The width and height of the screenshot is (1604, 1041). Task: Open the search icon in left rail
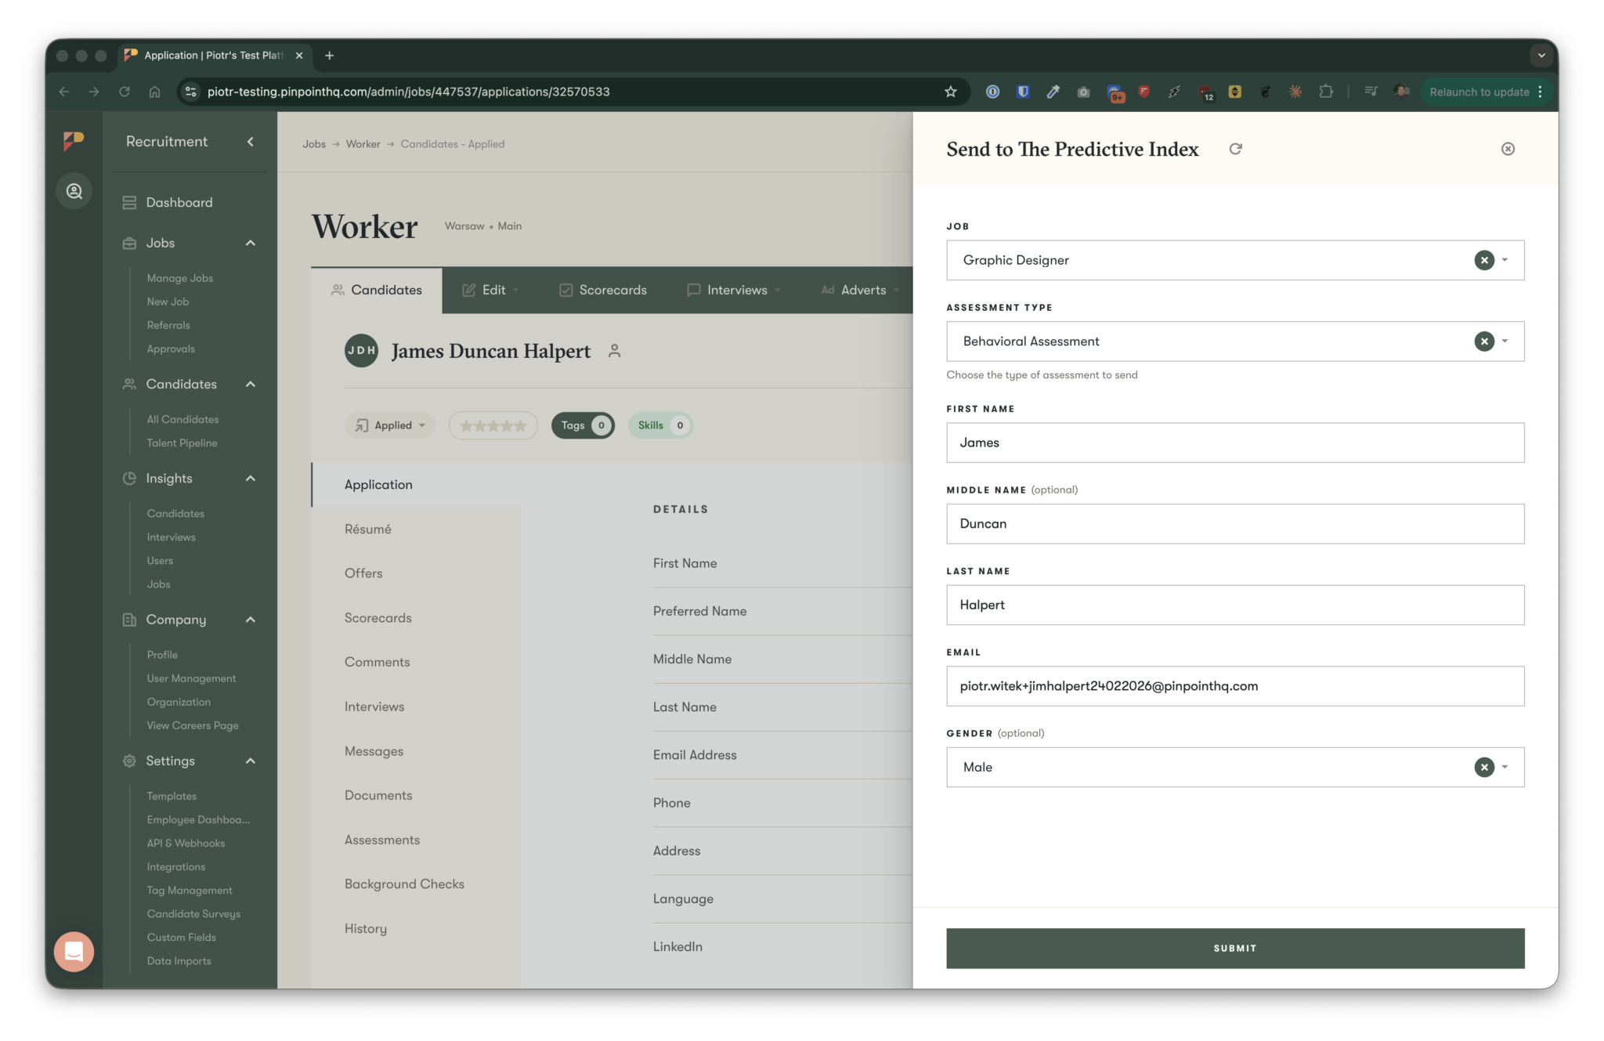tap(74, 191)
